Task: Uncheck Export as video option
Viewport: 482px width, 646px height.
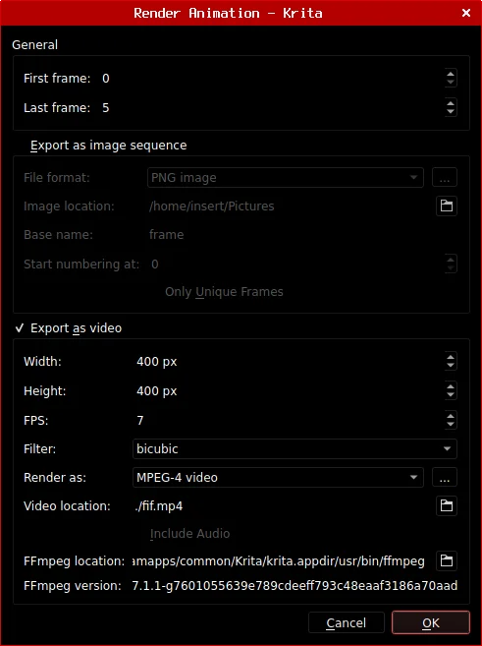Action: pyautogui.click(x=20, y=328)
